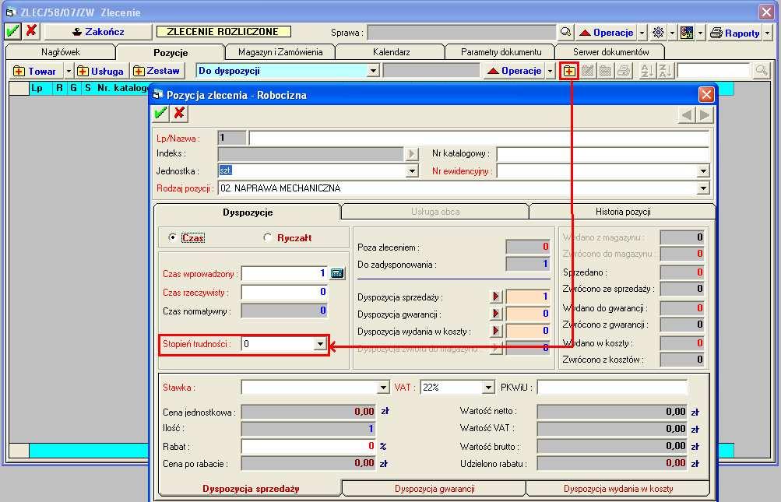
Task: Go to the Serwer dokumentów tab
Action: tap(610, 52)
